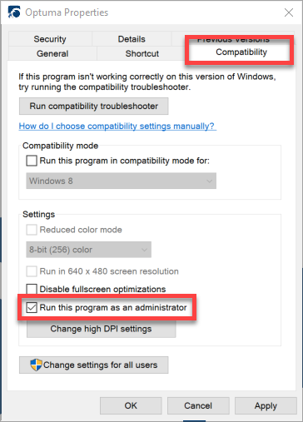Close the Optuma Properties dialog

click(289, 12)
